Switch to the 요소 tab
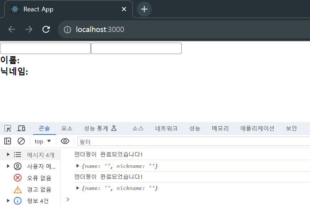The height and width of the screenshot is (207, 310). [x=67, y=128]
